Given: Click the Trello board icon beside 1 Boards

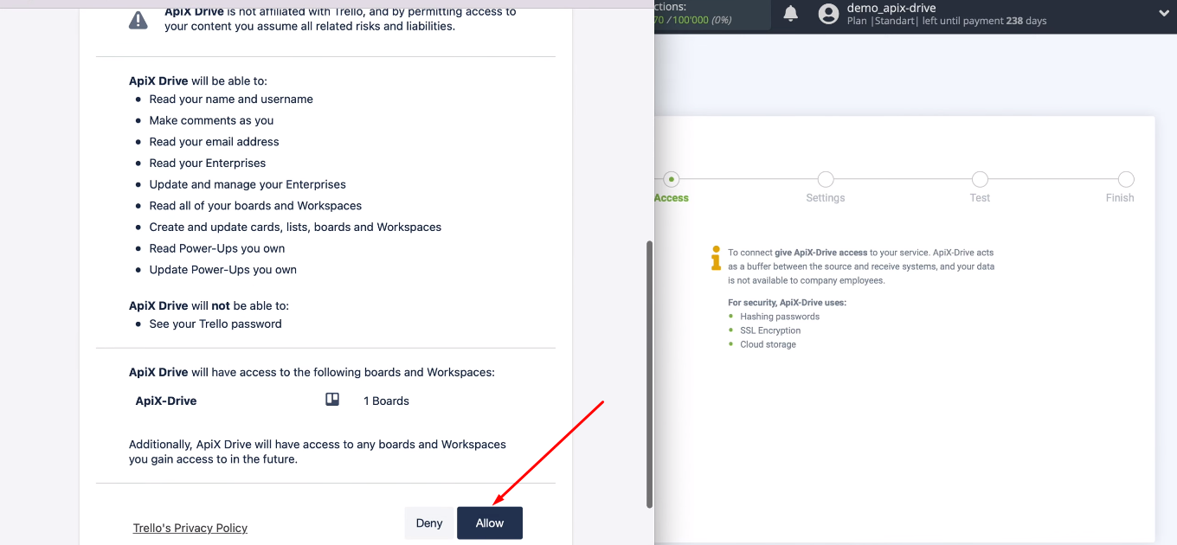Looking at the screenshot, I should pyautogui.click(x=331, y=400).
